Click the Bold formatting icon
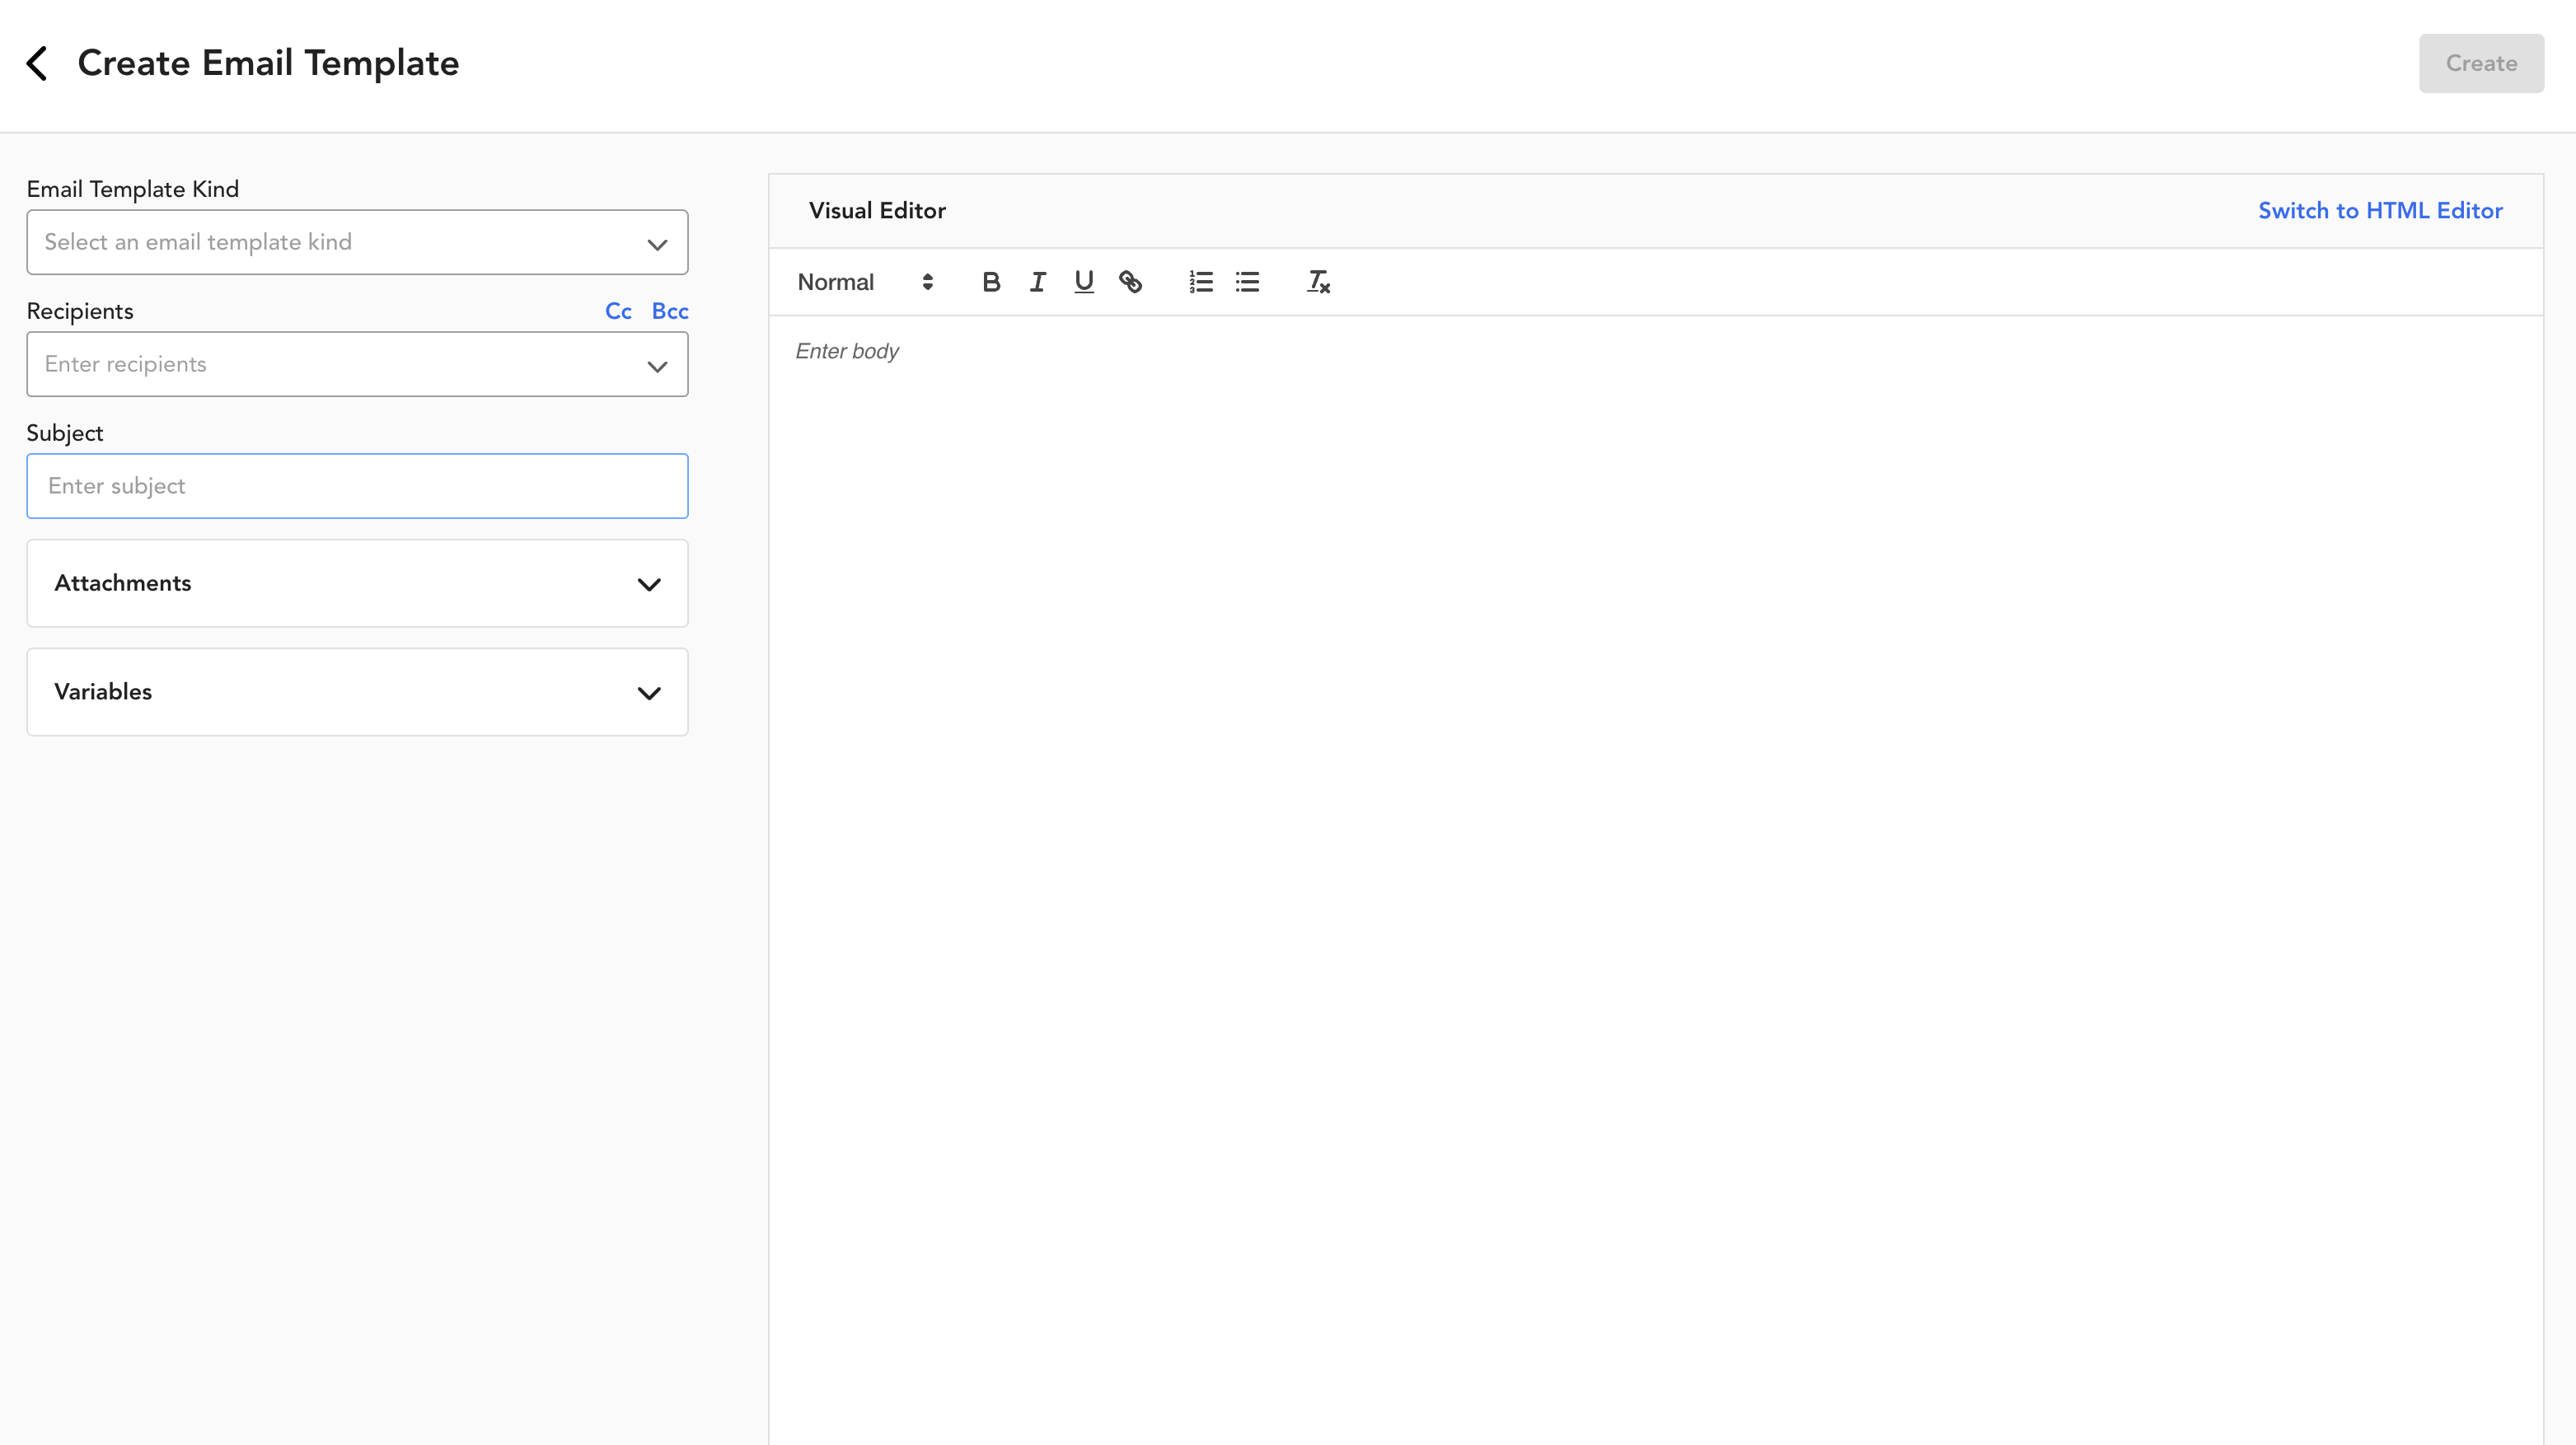The height and width of the screenshot is (1445, 2576). pos(991,281)
